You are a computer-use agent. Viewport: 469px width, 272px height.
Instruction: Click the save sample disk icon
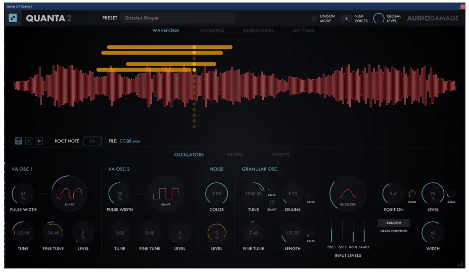tap(19, 141)
